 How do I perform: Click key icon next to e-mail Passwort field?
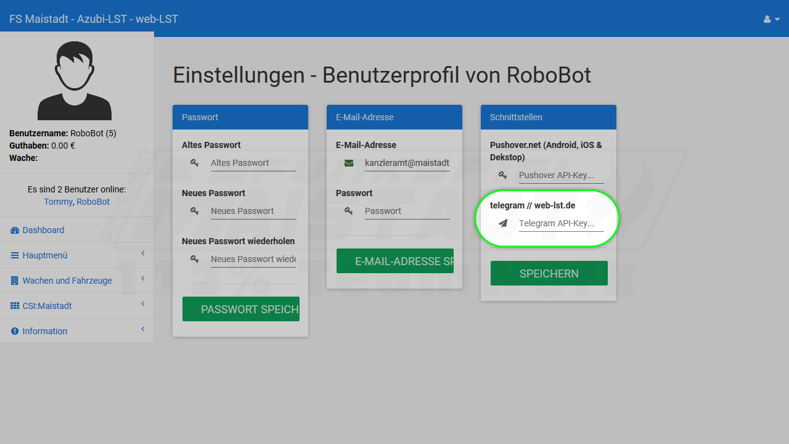(348, 211)
